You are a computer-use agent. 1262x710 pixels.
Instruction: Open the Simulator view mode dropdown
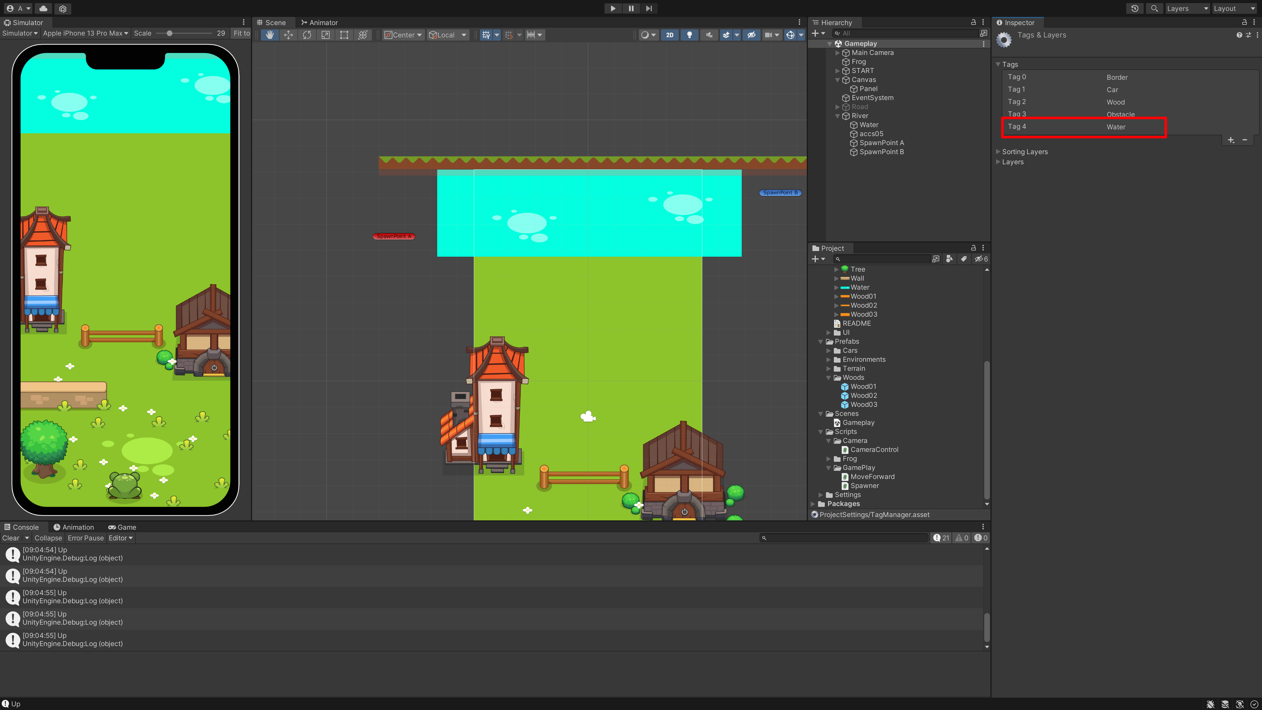(x=20, y=33)
